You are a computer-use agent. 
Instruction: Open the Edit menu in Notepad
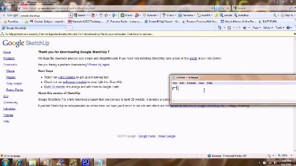pos(182,83)
